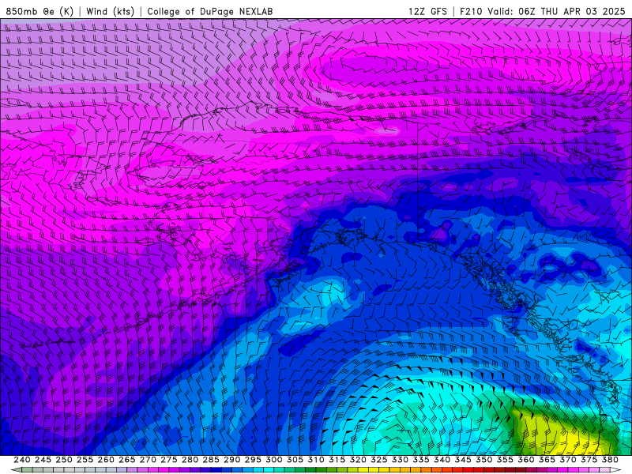Click the 285 color scale number

coord(211,460)
